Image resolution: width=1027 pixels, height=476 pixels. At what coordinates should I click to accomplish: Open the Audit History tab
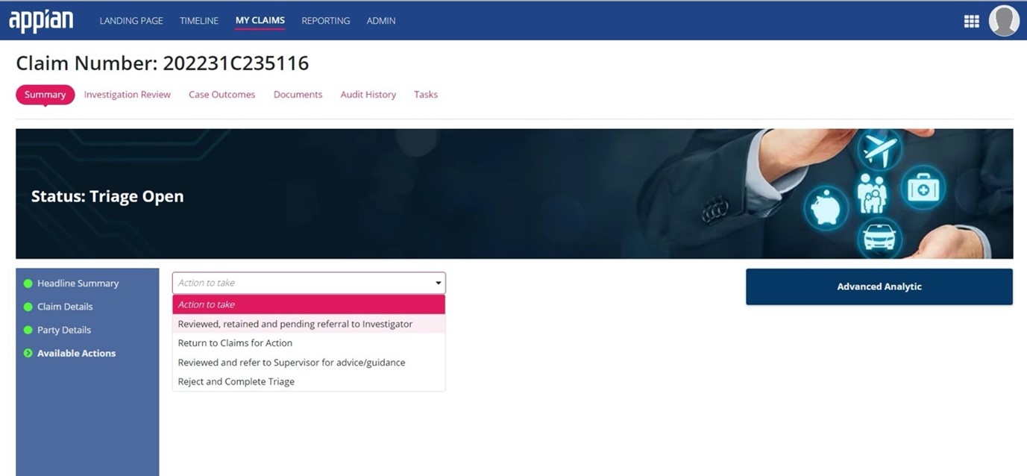pos(368,95)
